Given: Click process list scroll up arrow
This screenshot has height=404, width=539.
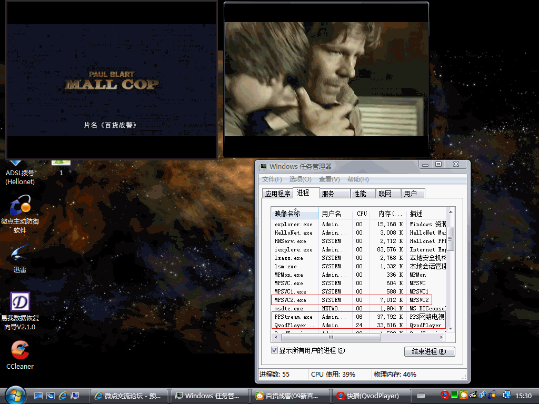Looking at the screenshot, I should tap(451, 213).
